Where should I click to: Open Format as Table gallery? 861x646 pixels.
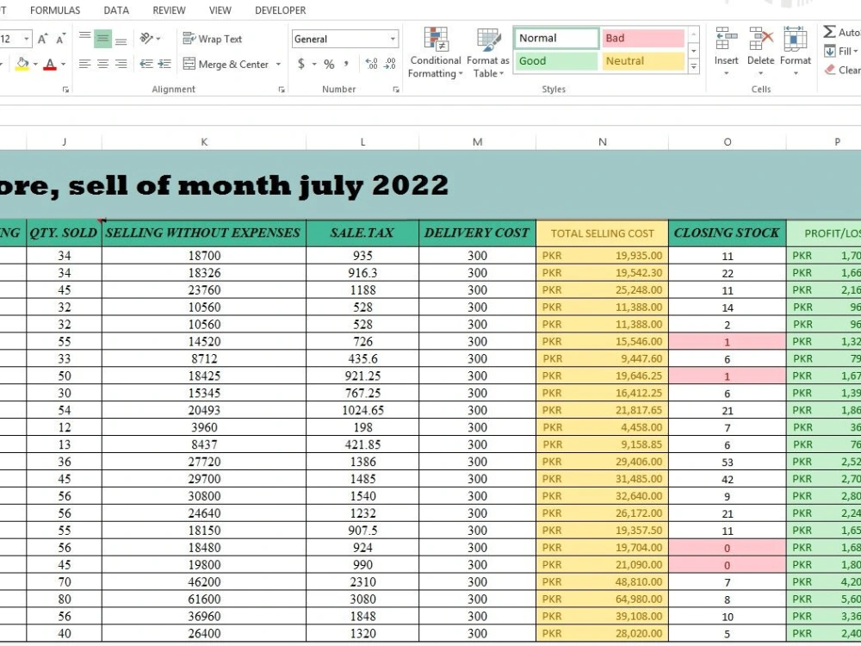click(x=488, y=53)
